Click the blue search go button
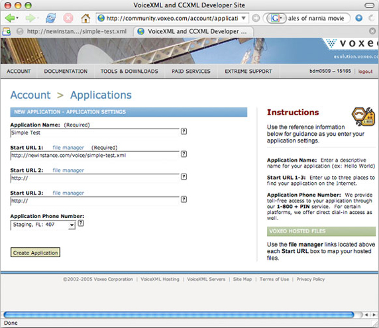The image size is (379, 328). pyautogui.click(x=358, y=18)
